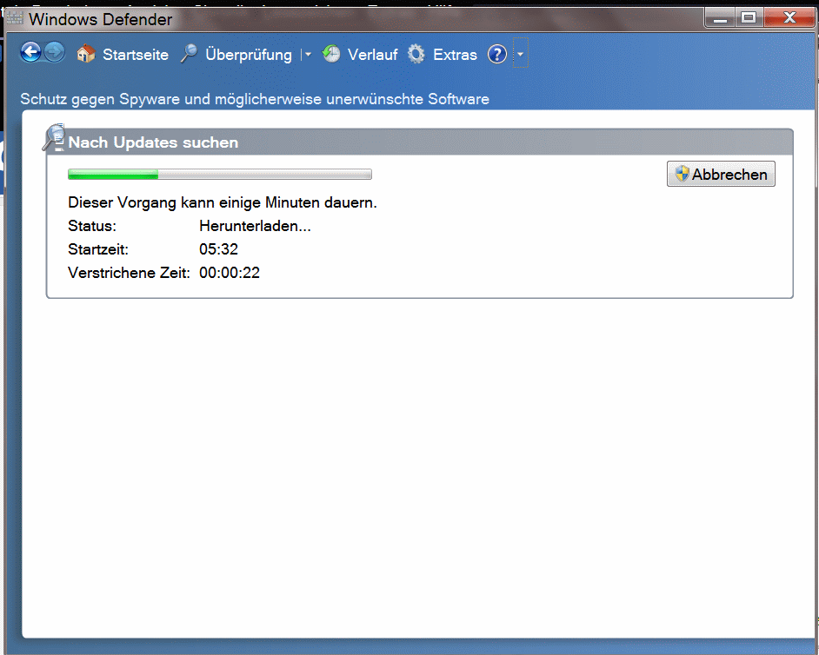Open the Verlauf history page

point(372,54)
